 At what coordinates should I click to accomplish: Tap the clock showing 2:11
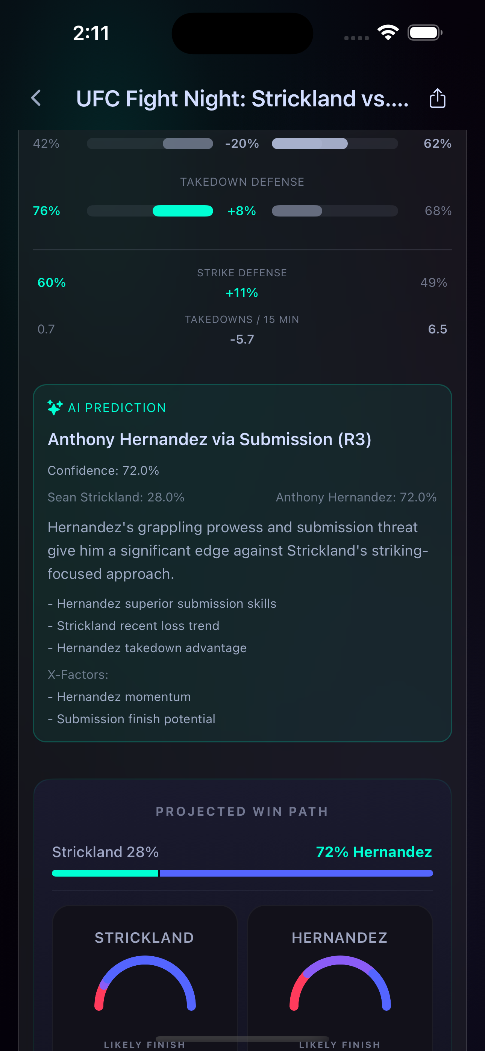tap(91, 33)
